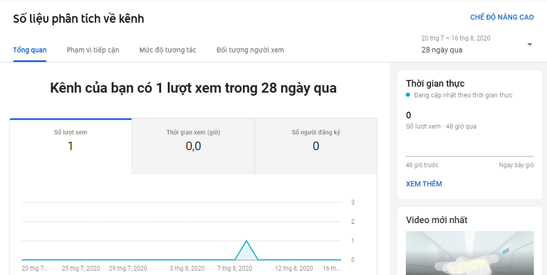Click the 29 thg 7, 2020 axis label
Image resolution: width=547 pixels, height=275 pixels.
pos(128,269)
